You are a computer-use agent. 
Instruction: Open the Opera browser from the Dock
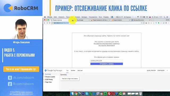coord(113,94)
